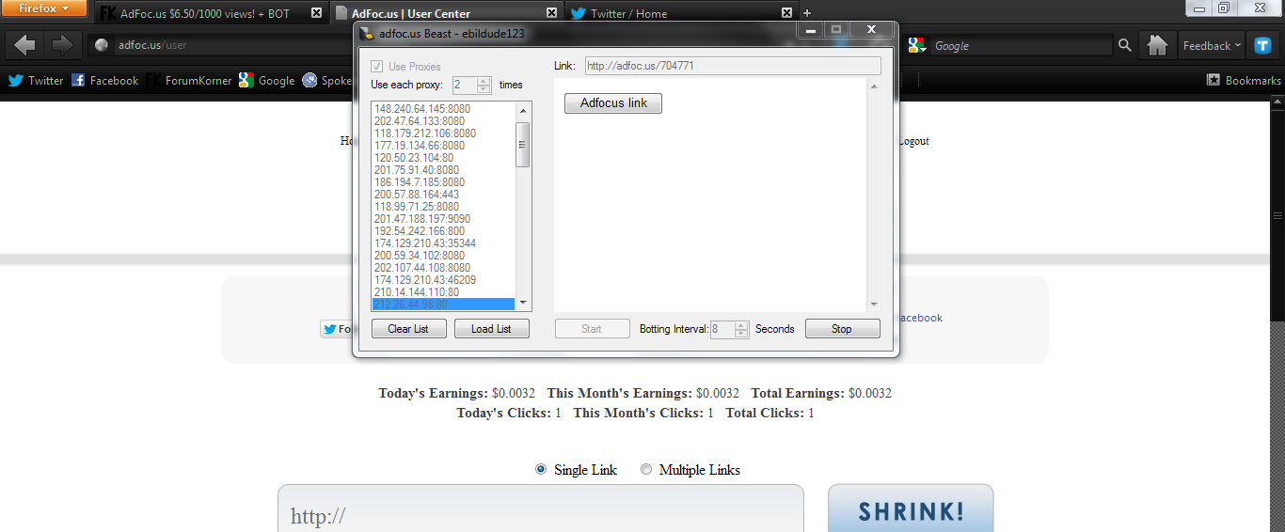1285x532 pixels.
Task: Open the Firefox home page icon
Action: (x=1157, y=45)
